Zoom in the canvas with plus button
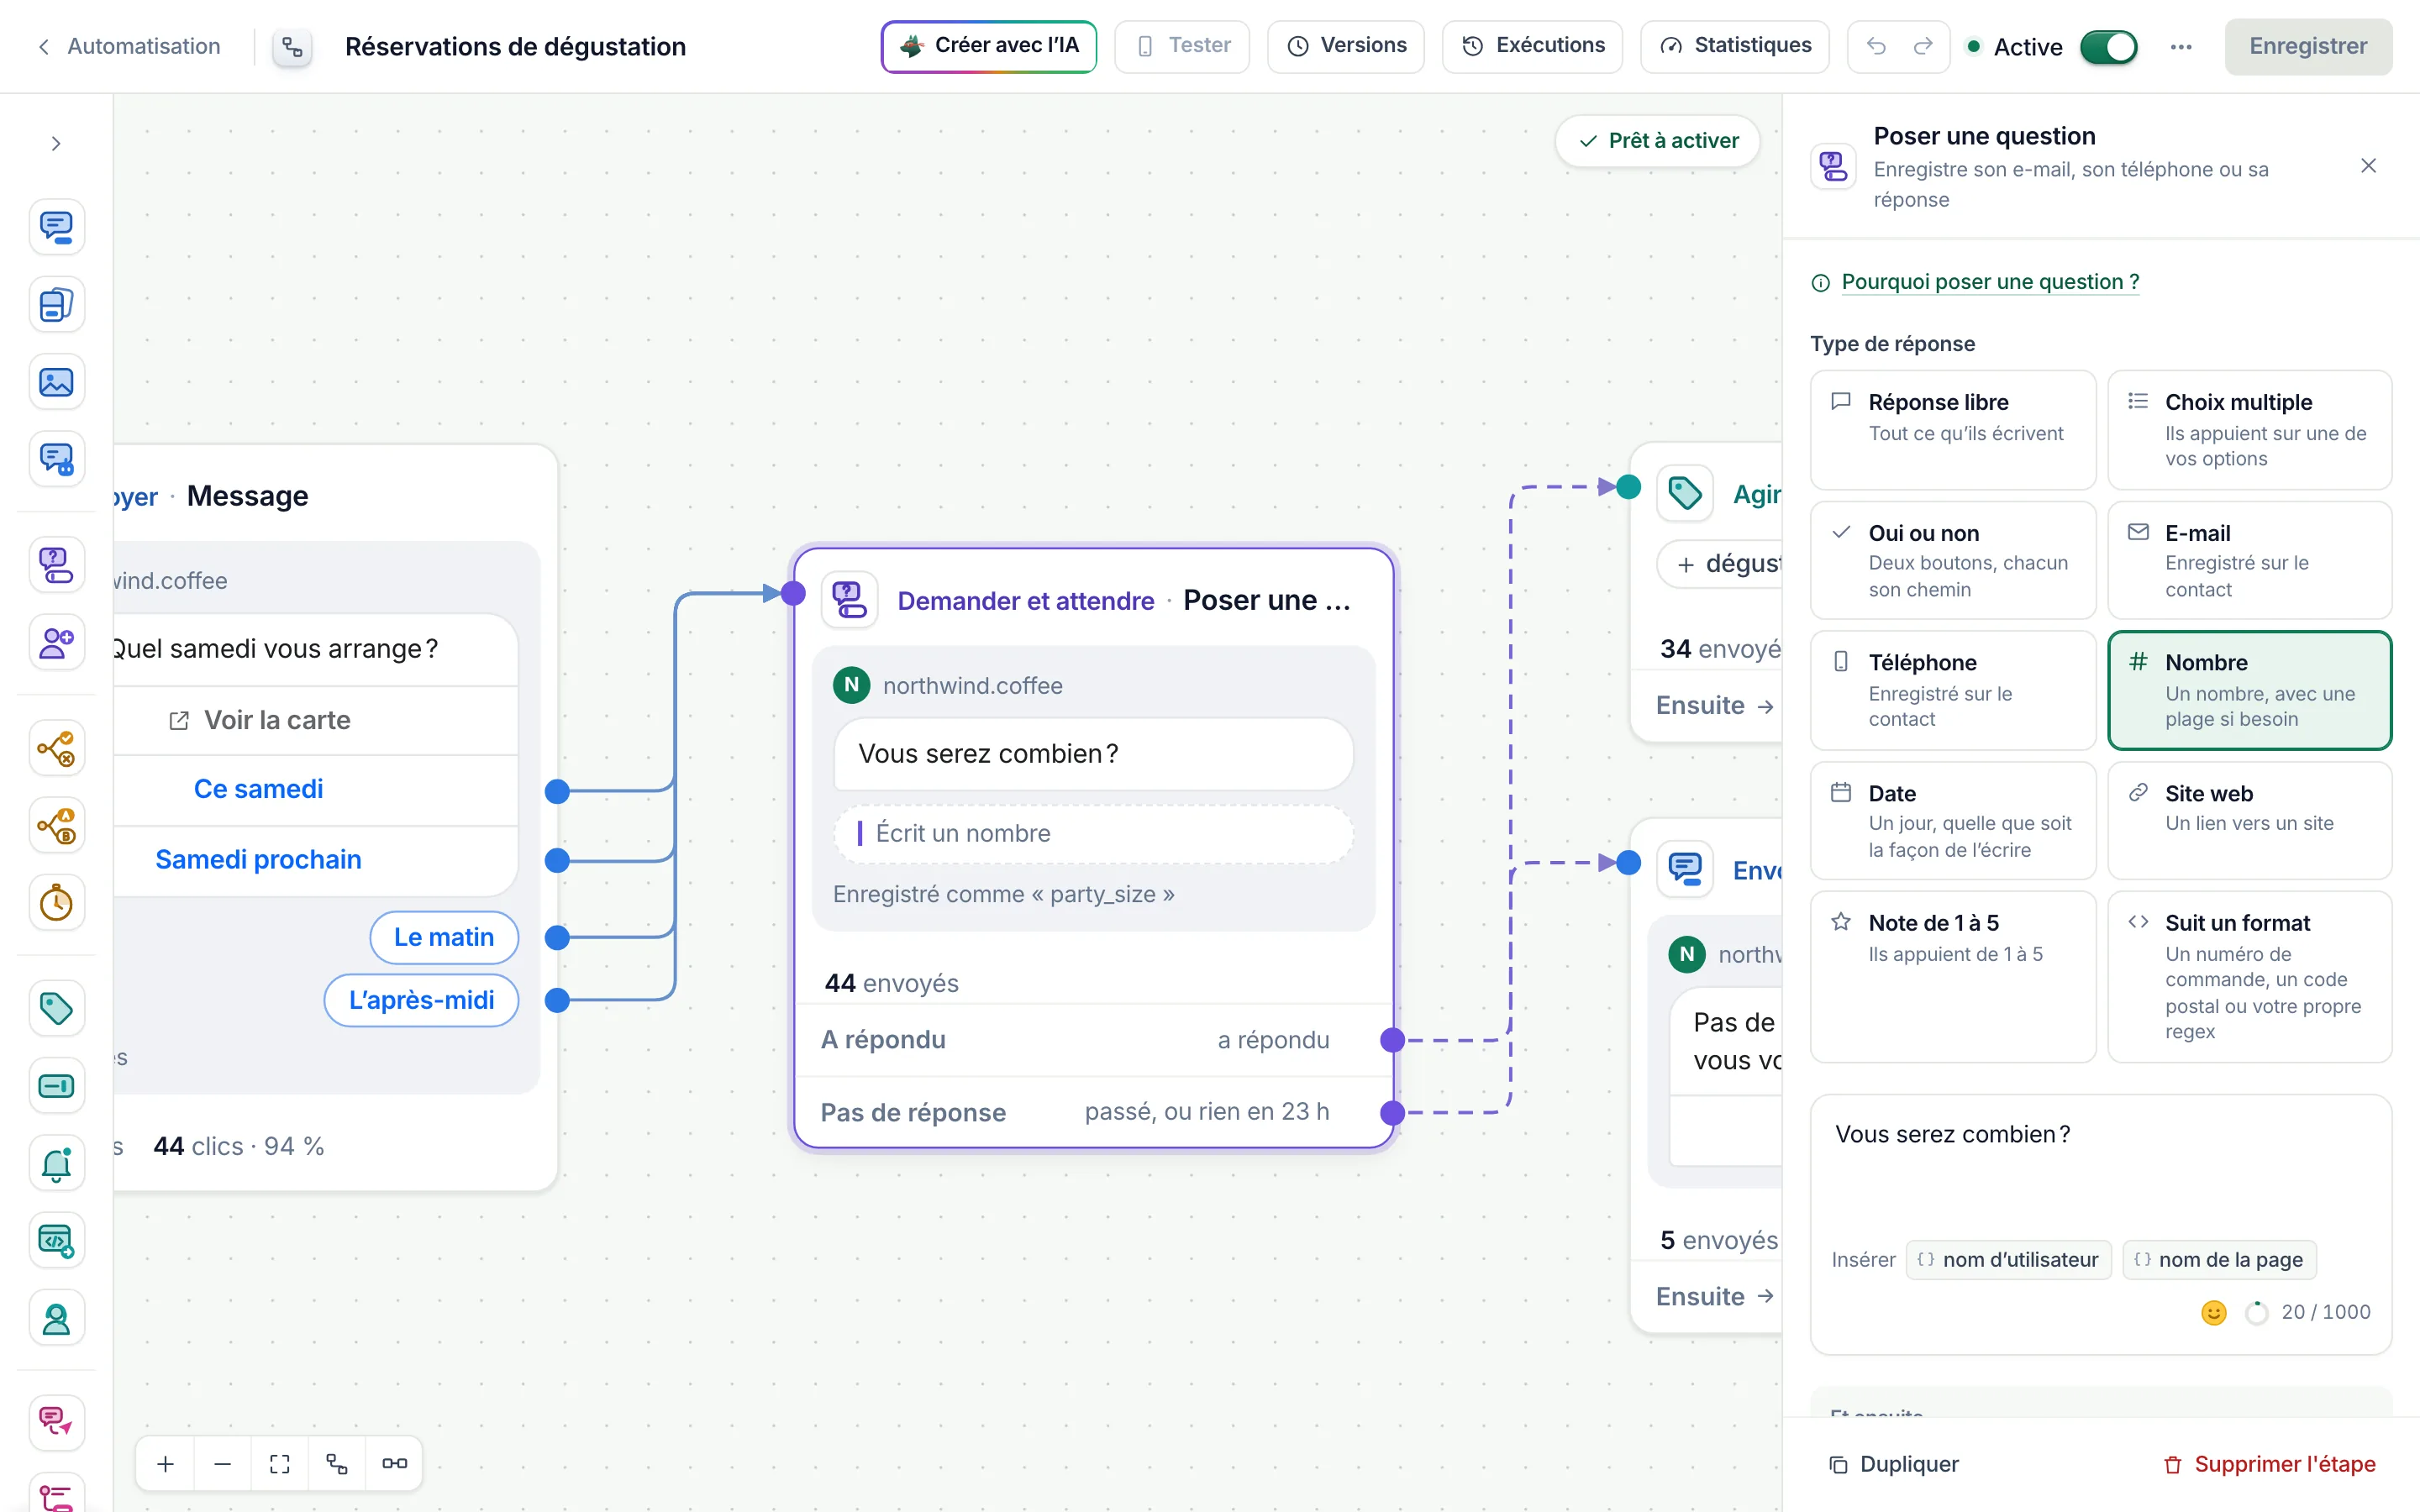2420x1512 pixels. [x=166, y=1464]
